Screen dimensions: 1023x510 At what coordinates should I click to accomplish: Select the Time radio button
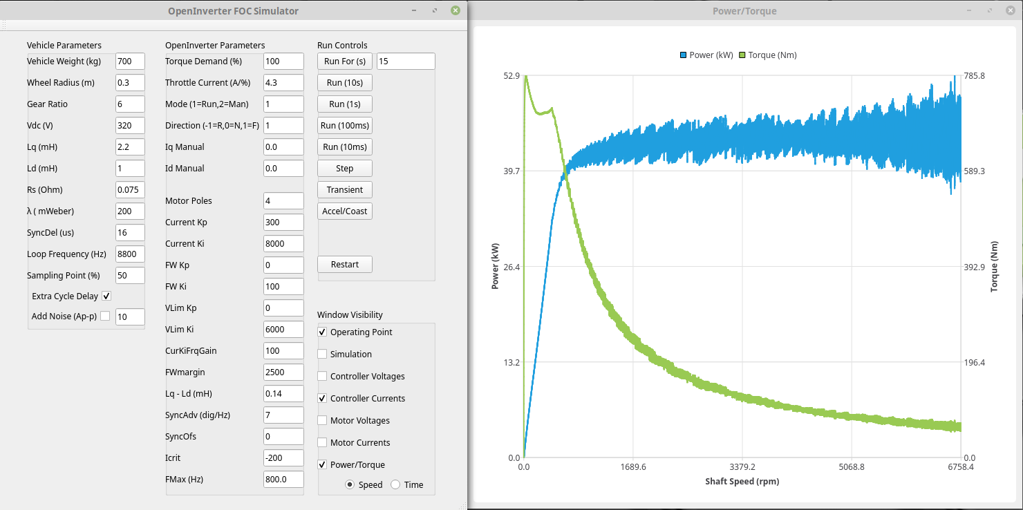[396, 485]
